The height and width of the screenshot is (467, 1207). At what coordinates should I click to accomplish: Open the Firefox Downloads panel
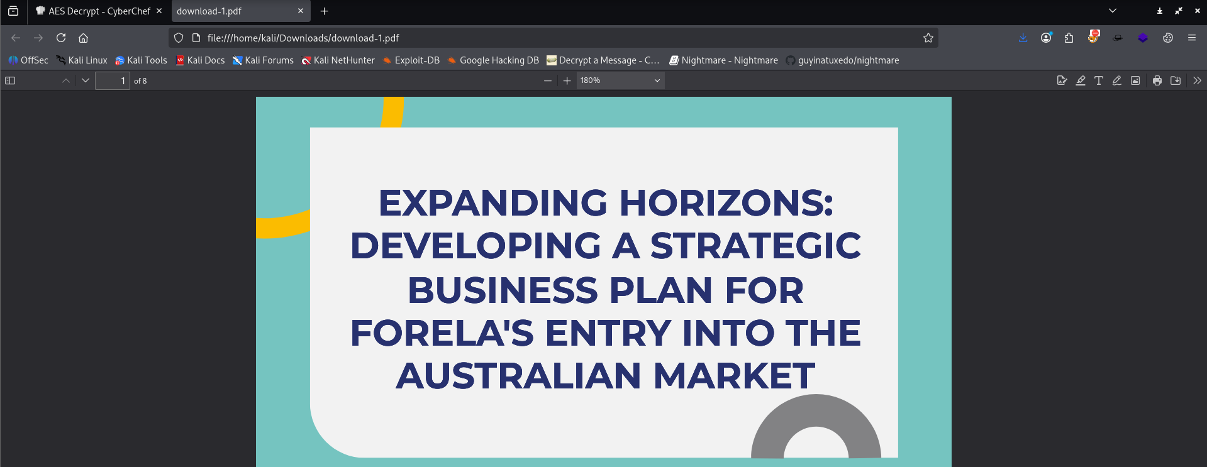pos(1023,38)
